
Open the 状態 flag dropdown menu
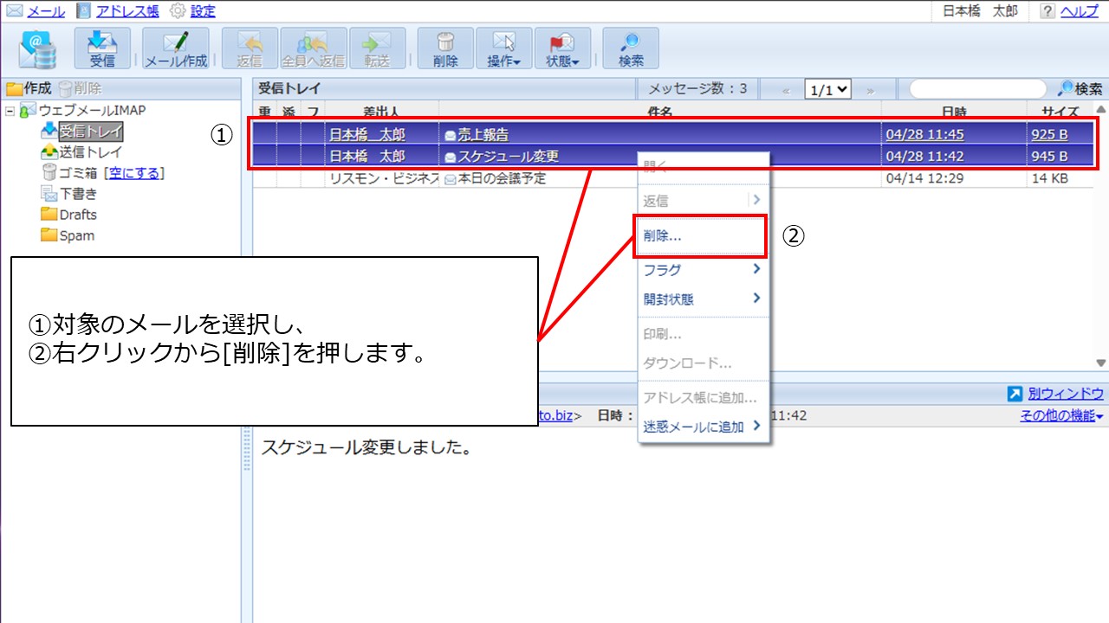[x=562, y=48]
